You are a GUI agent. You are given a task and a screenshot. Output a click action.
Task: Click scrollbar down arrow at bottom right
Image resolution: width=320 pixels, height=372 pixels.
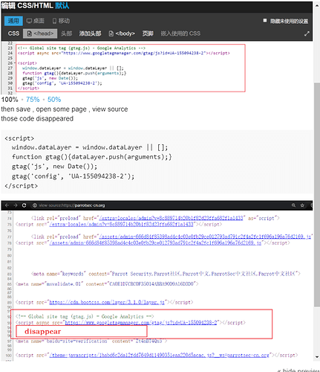[x=317, y=357]
